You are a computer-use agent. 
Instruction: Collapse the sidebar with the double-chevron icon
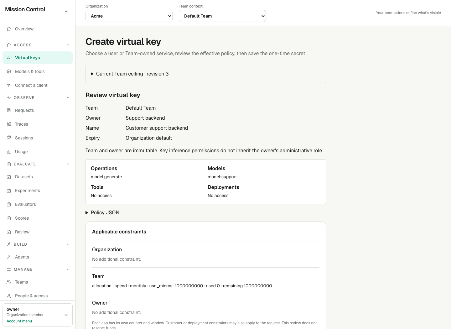click(x=66, y=11)
